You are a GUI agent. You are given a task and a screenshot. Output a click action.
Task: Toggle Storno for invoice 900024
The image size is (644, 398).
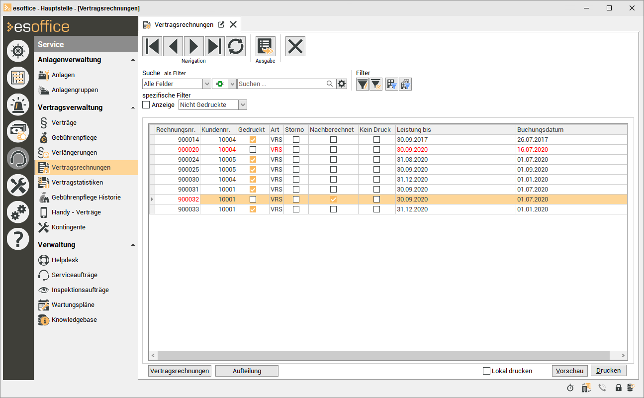[296, 160]
